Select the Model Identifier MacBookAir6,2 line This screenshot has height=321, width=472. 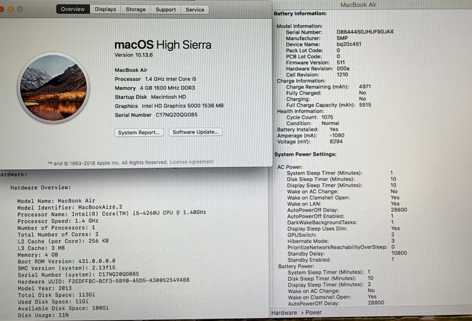point(70,208)
